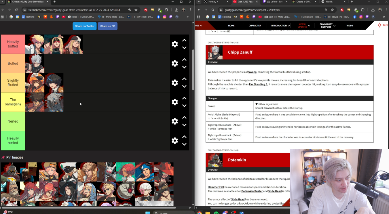Screen dimensions: 389x214
Task: Open Spotify from the taskbar
Action: coord(216,213)
